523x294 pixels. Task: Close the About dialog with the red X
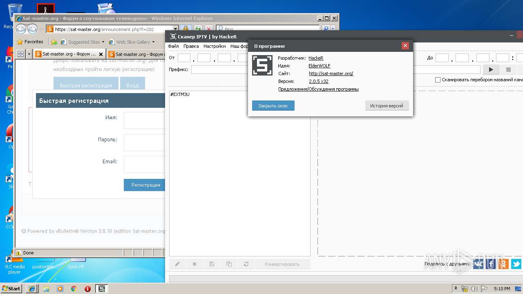pyautogui.click(x=405, y=46)
